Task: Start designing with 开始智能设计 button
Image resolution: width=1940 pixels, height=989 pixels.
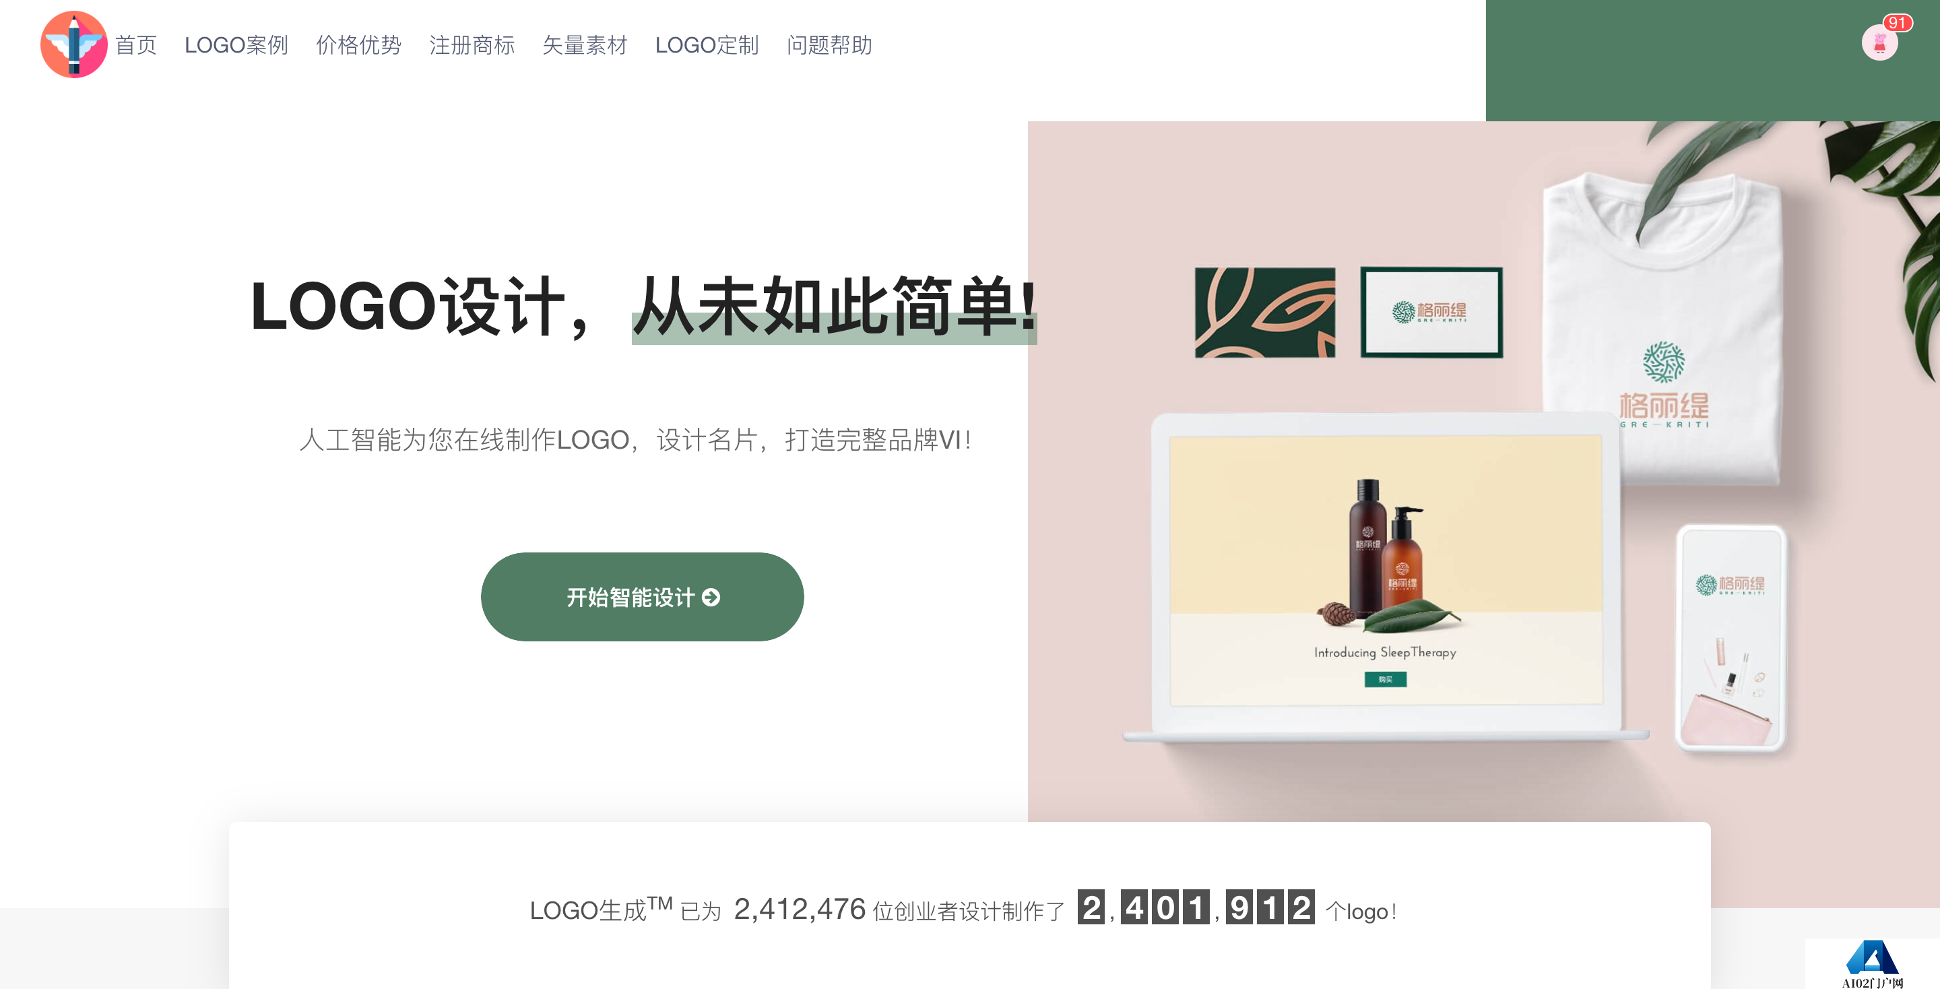Action: click(643, 596)
